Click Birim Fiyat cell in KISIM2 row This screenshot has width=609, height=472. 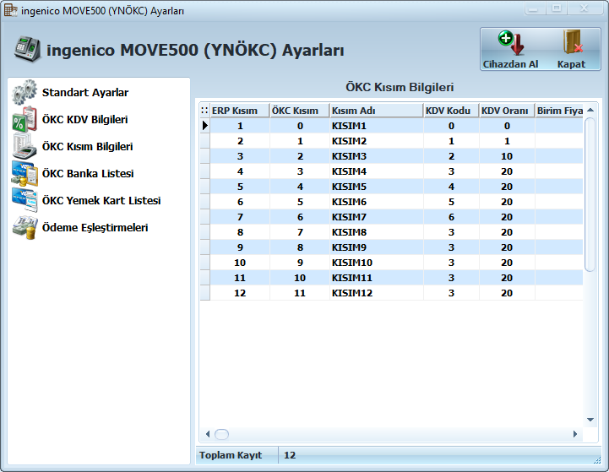point(559,141)
